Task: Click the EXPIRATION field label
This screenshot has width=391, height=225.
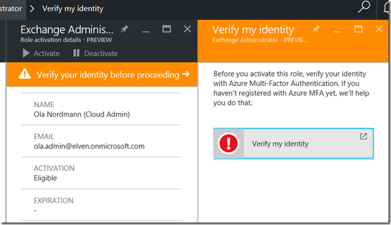Action: [54, 201]
